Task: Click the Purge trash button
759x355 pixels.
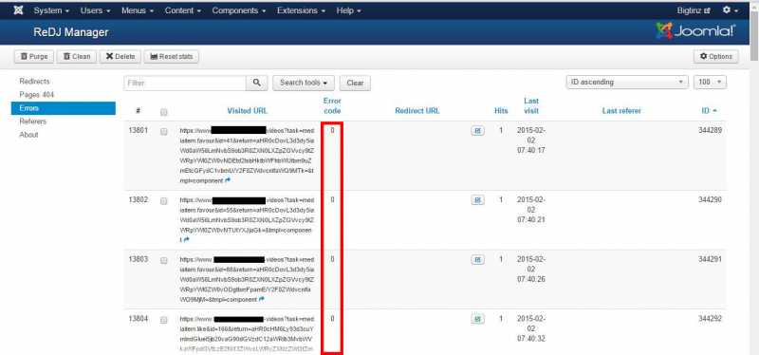Action: 34,57
